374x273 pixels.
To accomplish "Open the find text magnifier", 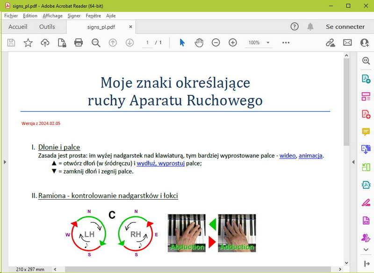I will click(x=96, y=43).
